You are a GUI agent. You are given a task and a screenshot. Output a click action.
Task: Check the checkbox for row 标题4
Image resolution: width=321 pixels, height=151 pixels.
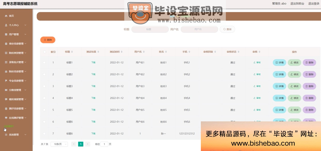pos(44,98)
